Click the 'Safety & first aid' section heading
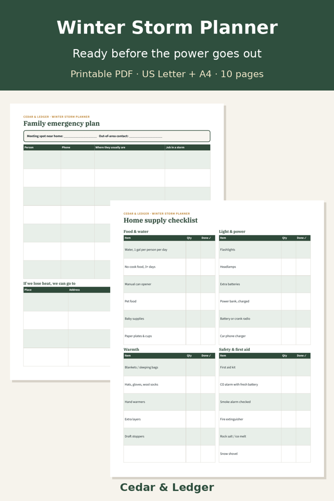This screenshot has height=501, width=334. pos(234,350)
